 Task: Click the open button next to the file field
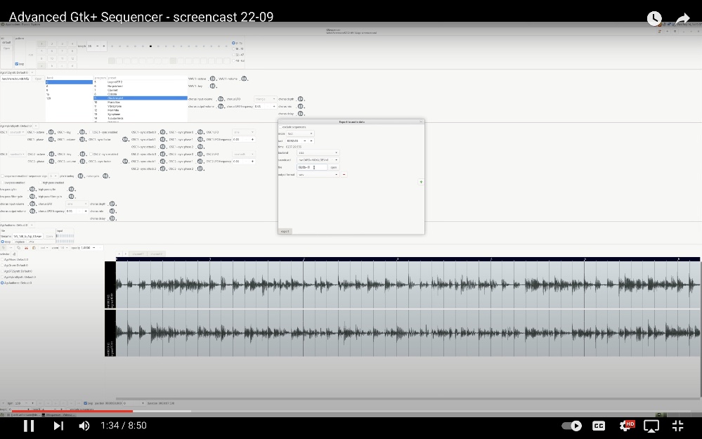click(x=334, y=167)
